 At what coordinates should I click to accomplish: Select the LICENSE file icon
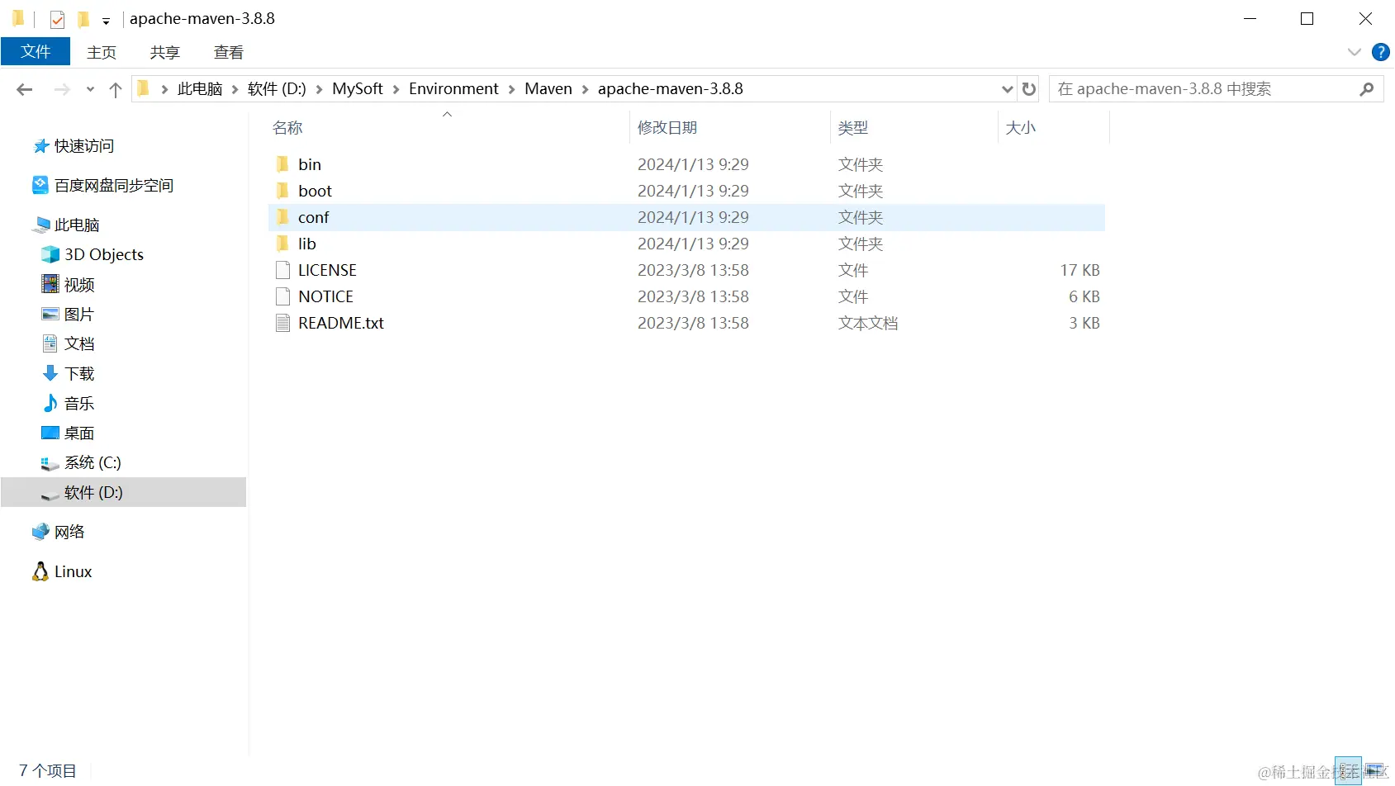282,270
